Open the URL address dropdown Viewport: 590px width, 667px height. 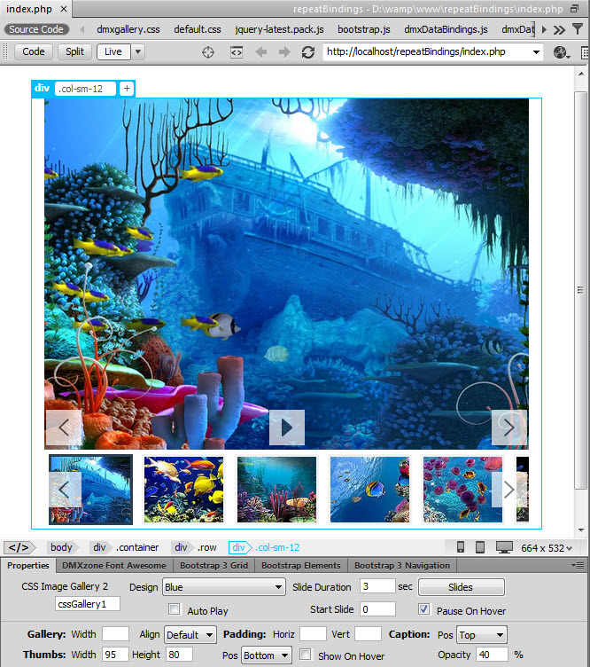pos(537,52)
